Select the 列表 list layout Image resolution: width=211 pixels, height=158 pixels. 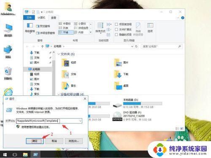pos(64,28)
